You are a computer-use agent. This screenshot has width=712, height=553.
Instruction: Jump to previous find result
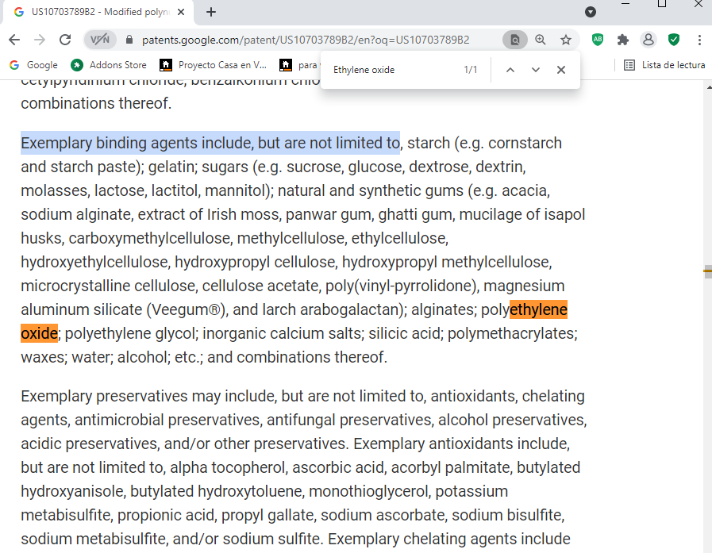tap(510, 70)
